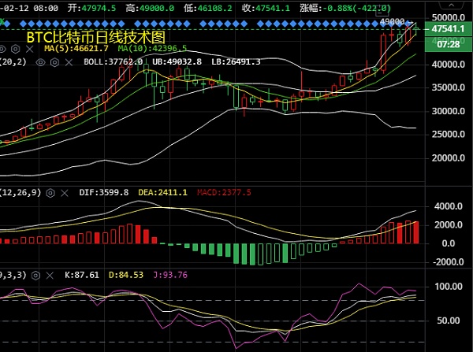Select the MACD:2377.5 value

point(224,192)
